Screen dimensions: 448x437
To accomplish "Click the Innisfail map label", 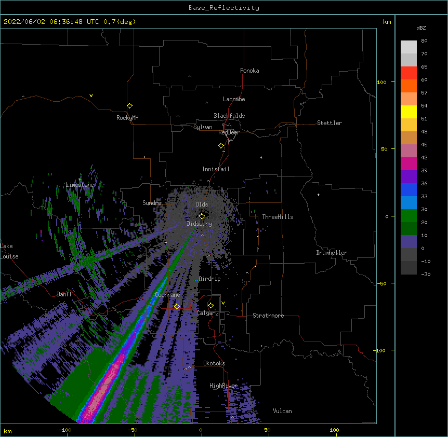I will coord(216,169).
